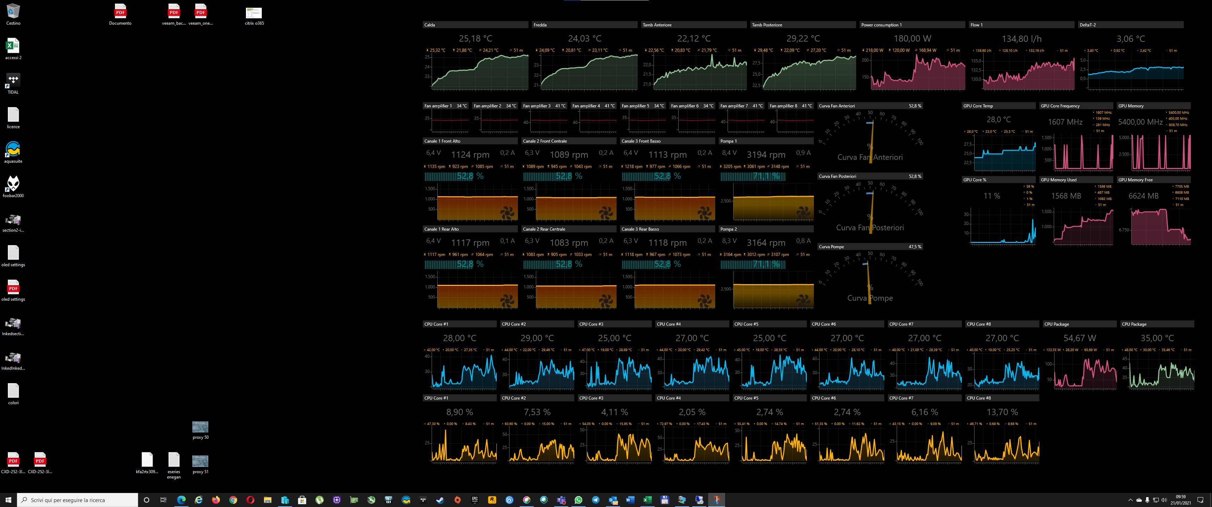The width and height of the screenshot is (1212, 507).
Task: Open the Cestino recycle bin
Action: pyautogui.click(x=13, y=12)
